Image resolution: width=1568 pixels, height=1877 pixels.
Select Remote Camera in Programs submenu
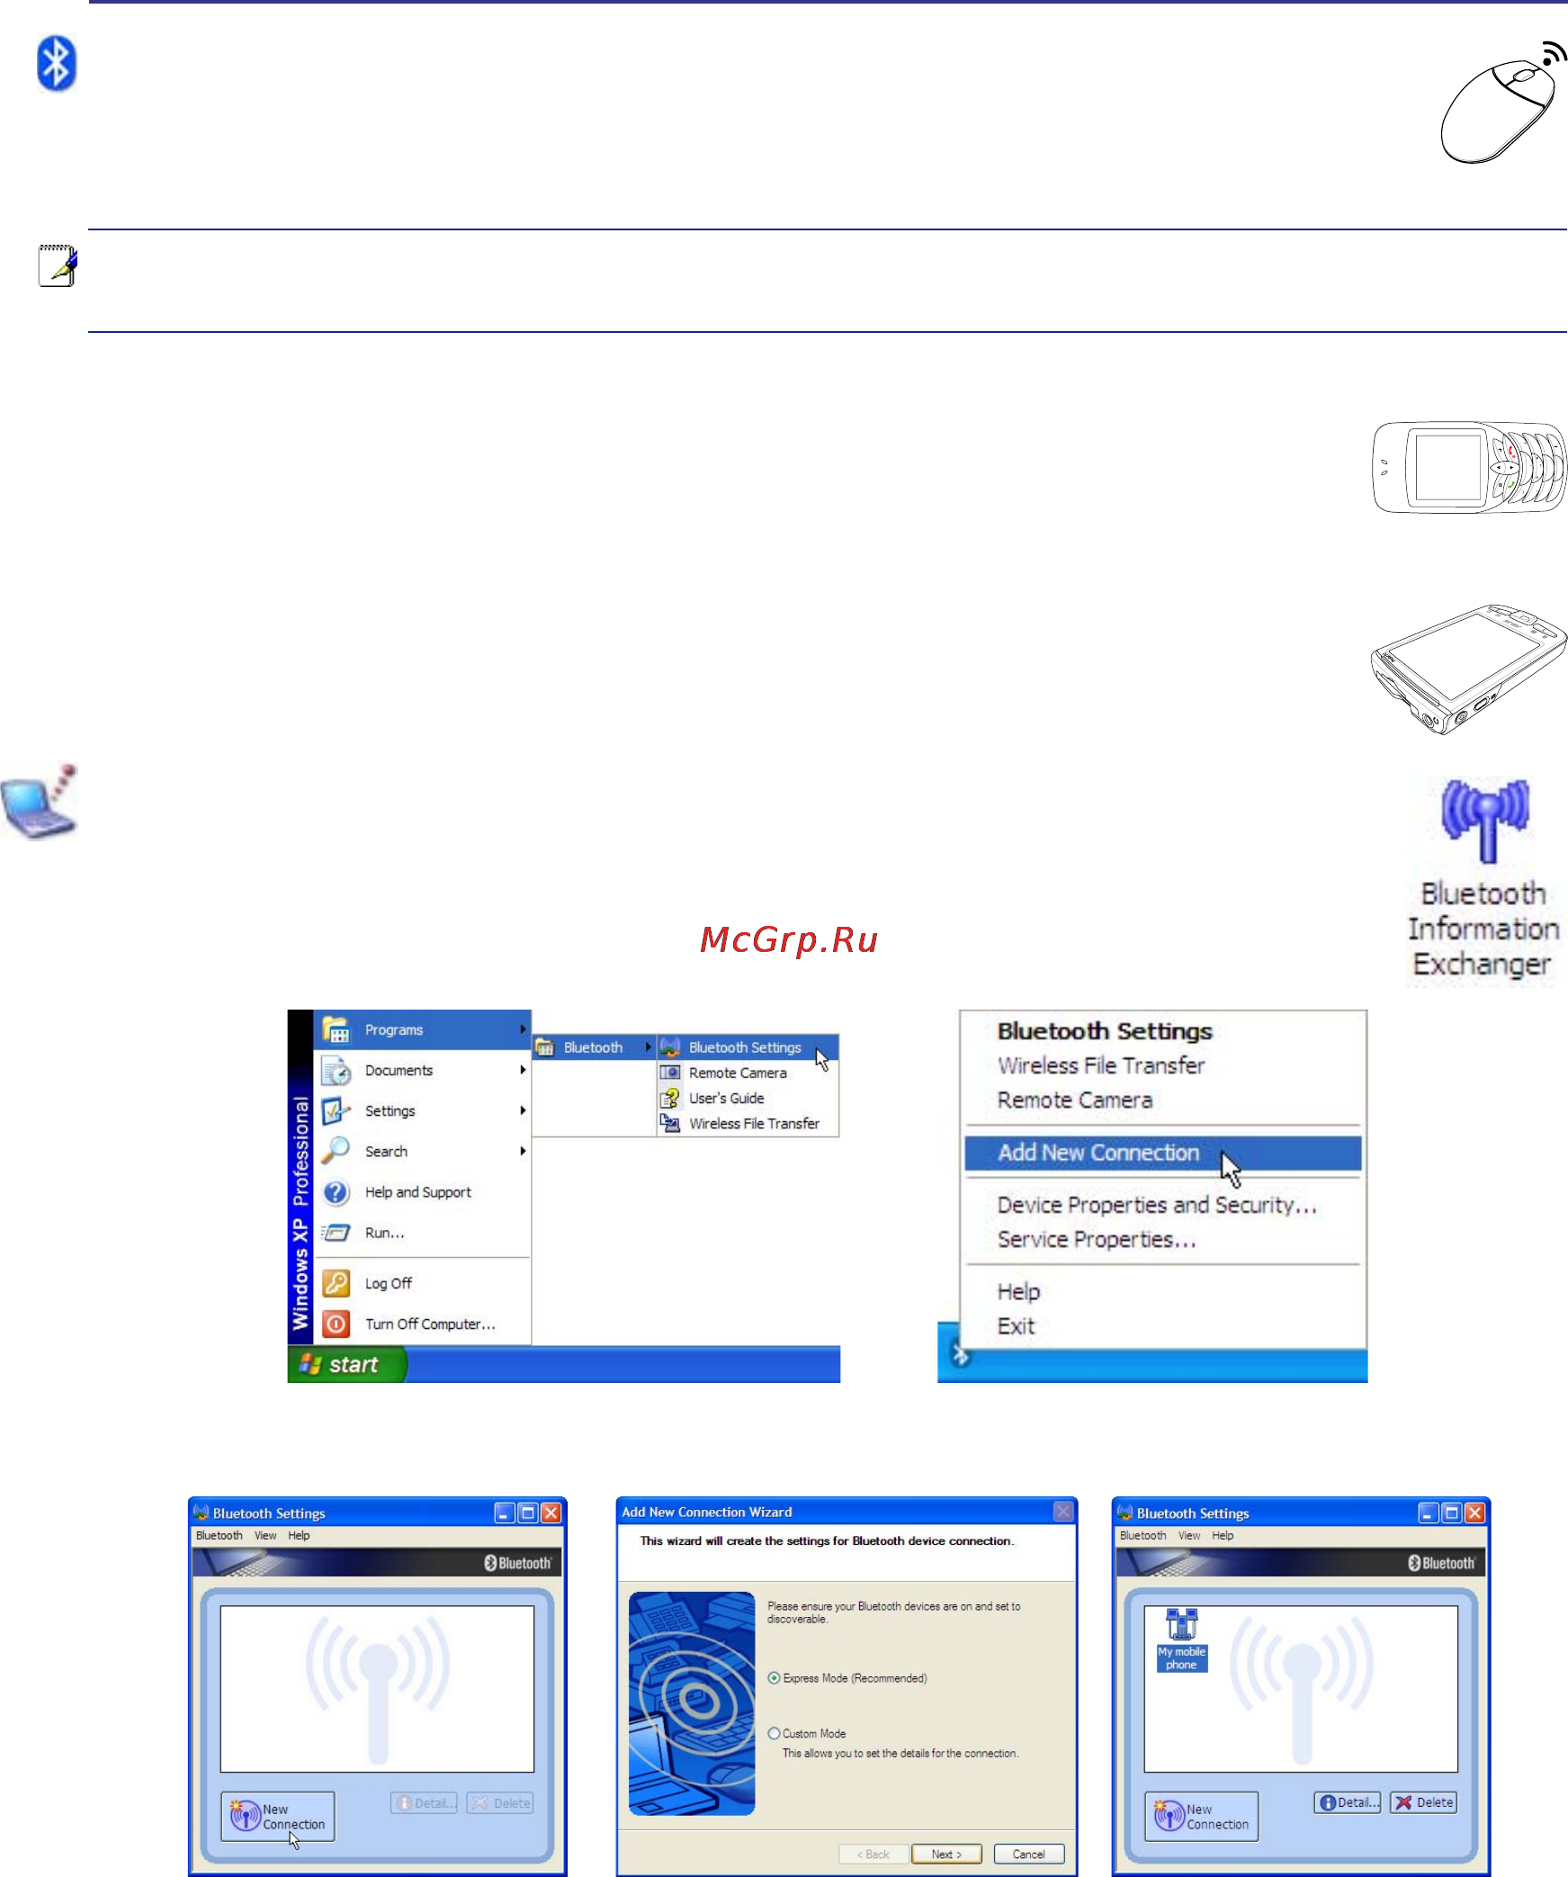748,1073
